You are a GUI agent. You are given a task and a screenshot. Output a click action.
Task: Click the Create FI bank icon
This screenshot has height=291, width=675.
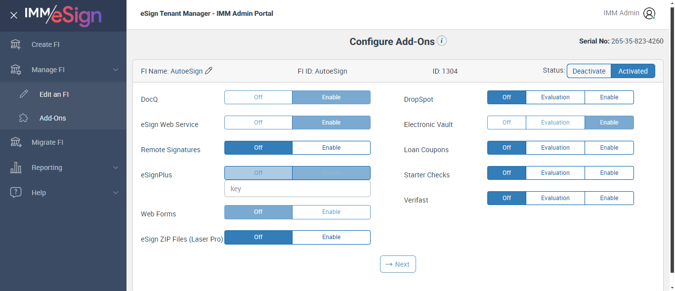point(16,44)
